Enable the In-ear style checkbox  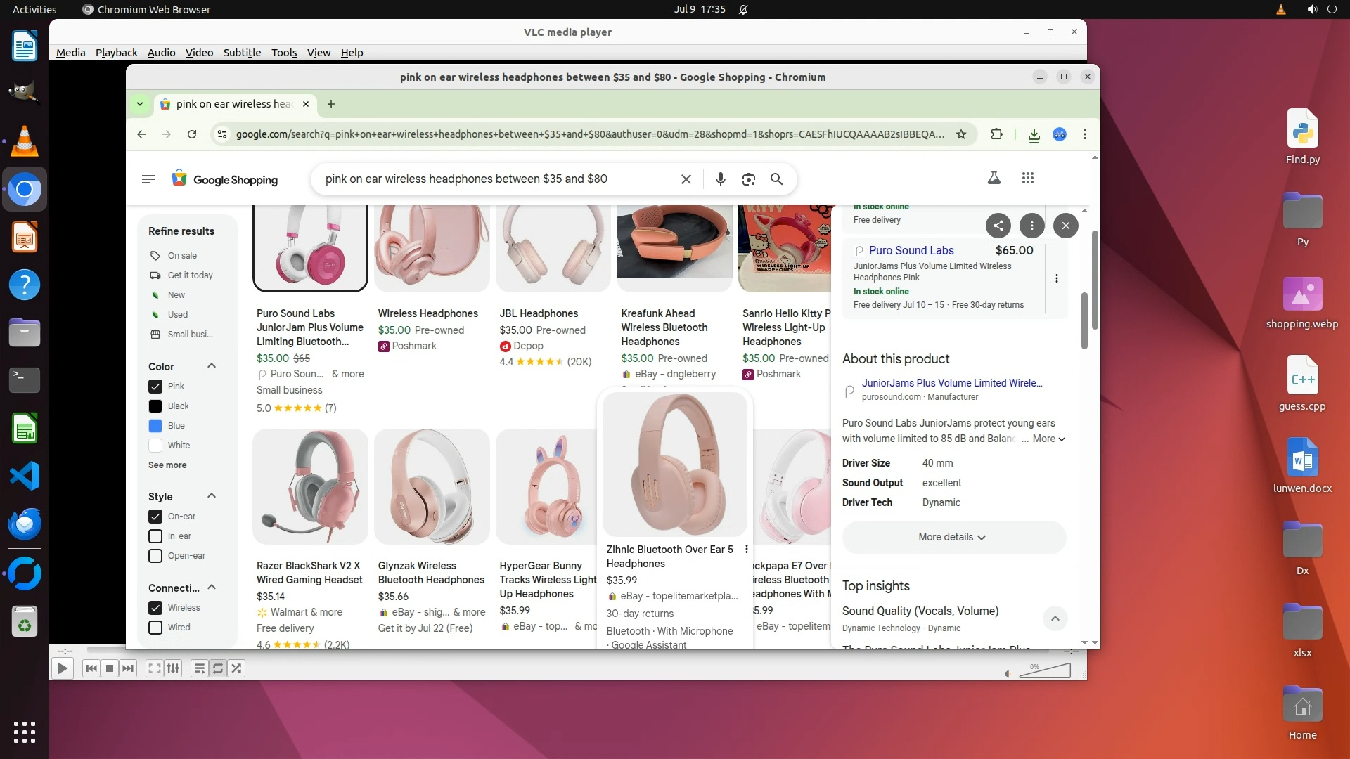(155, 536)
